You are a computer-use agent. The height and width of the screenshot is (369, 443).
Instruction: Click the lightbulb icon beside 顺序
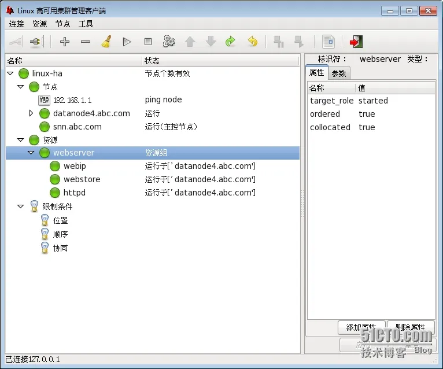pos(45,234)
